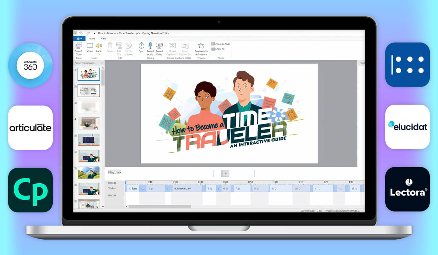Image resolution: width=438 pixels, height=255 pixels.
Task: Click the Closed Captions CC icon
Action: point(172,46)
